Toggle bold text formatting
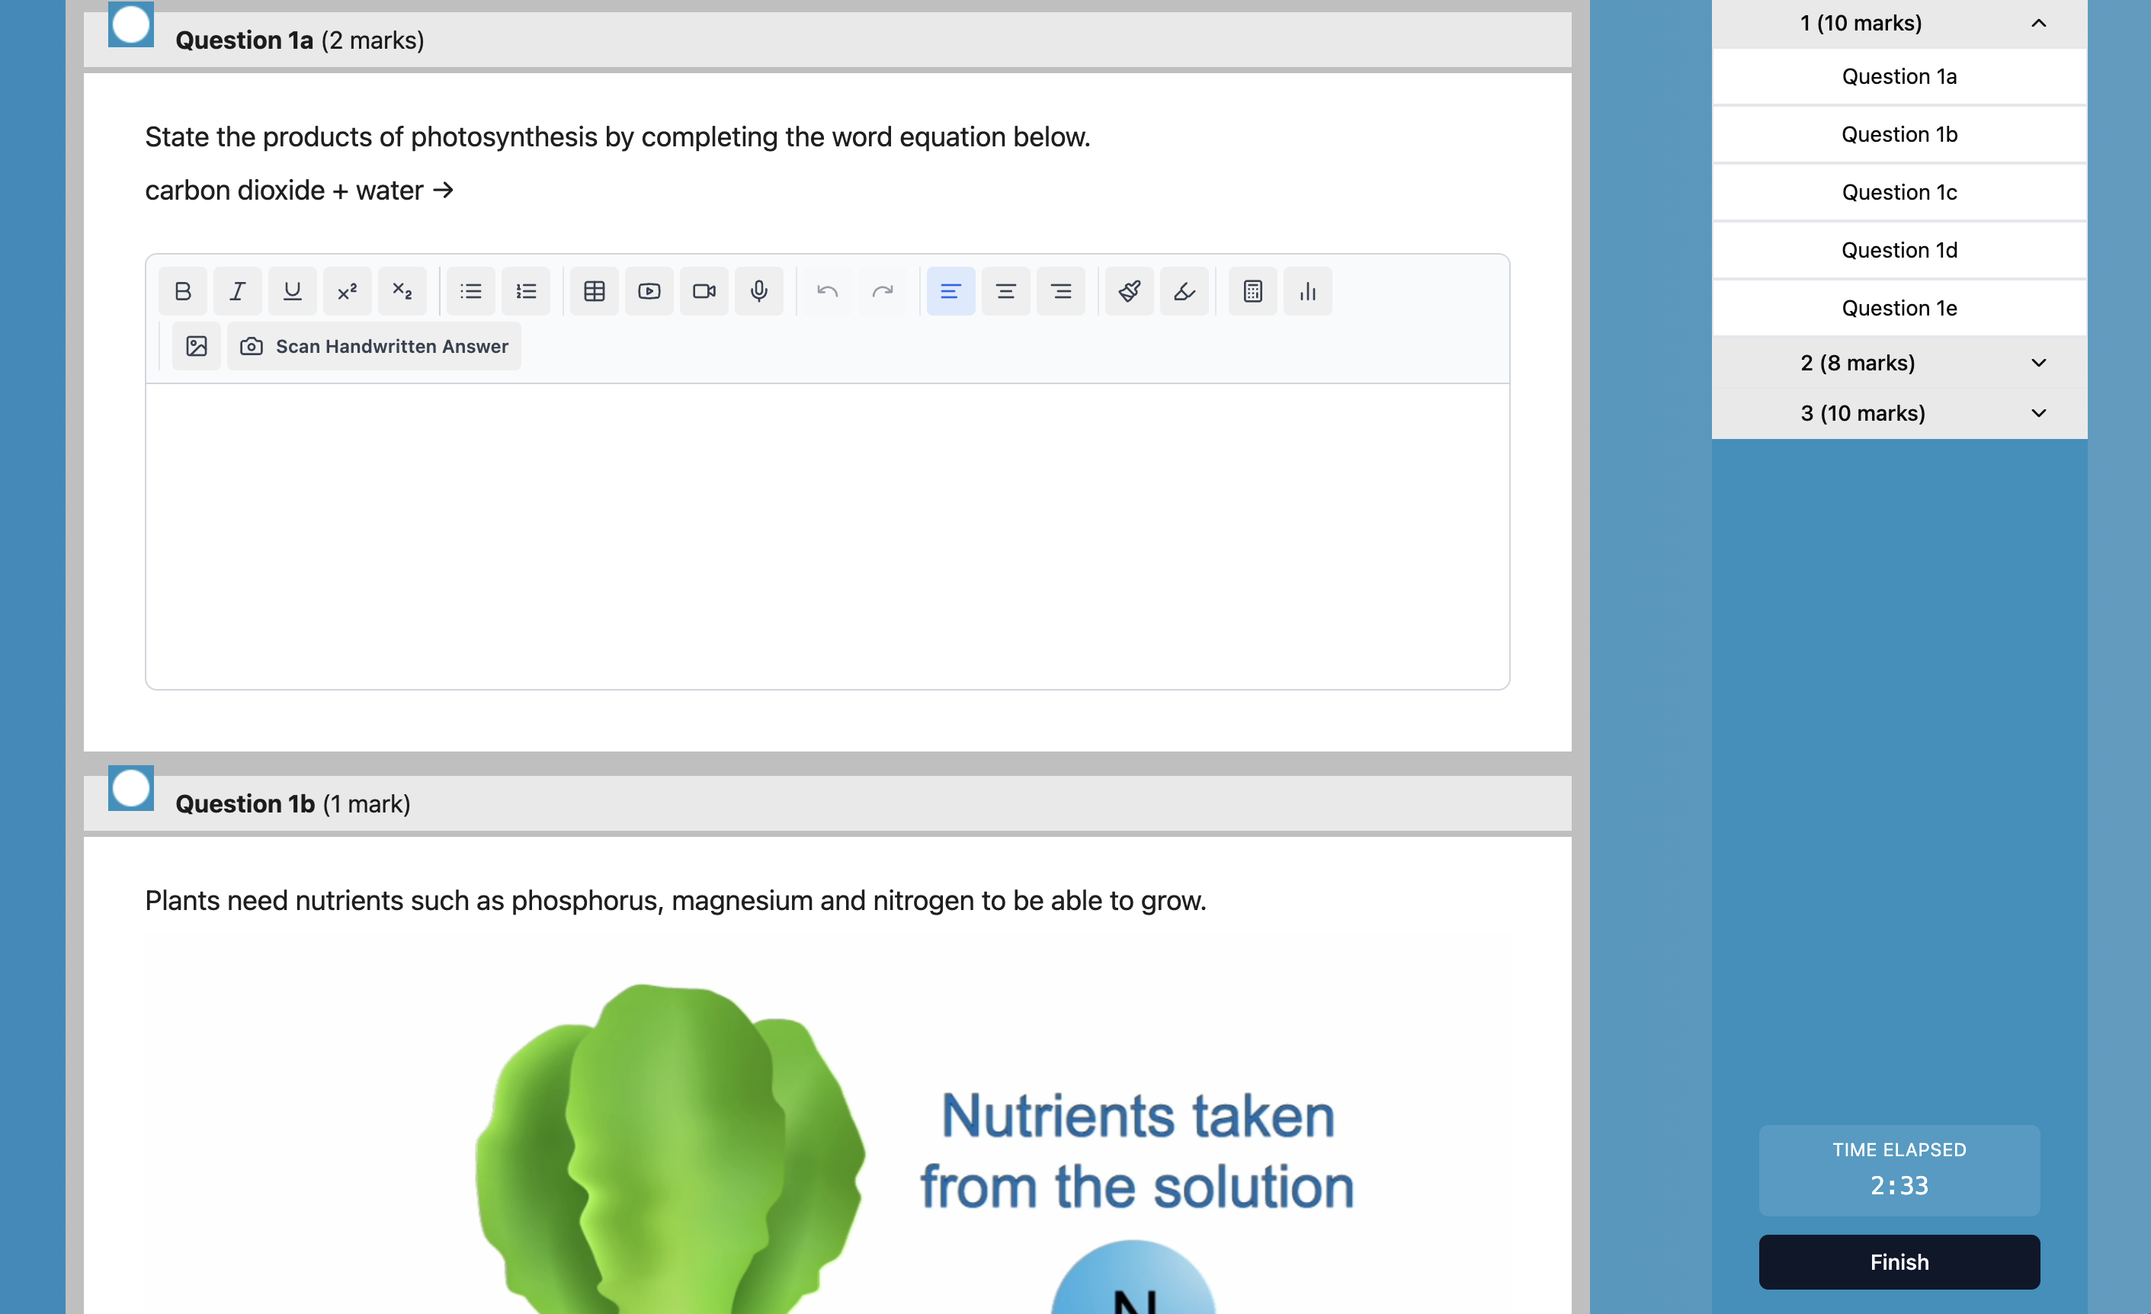2151x1314 pixels. pos(182,290)
